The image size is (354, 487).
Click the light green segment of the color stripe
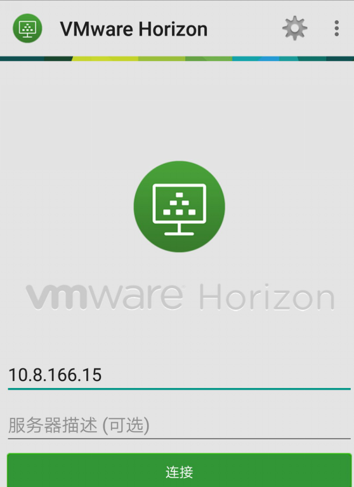209,58
